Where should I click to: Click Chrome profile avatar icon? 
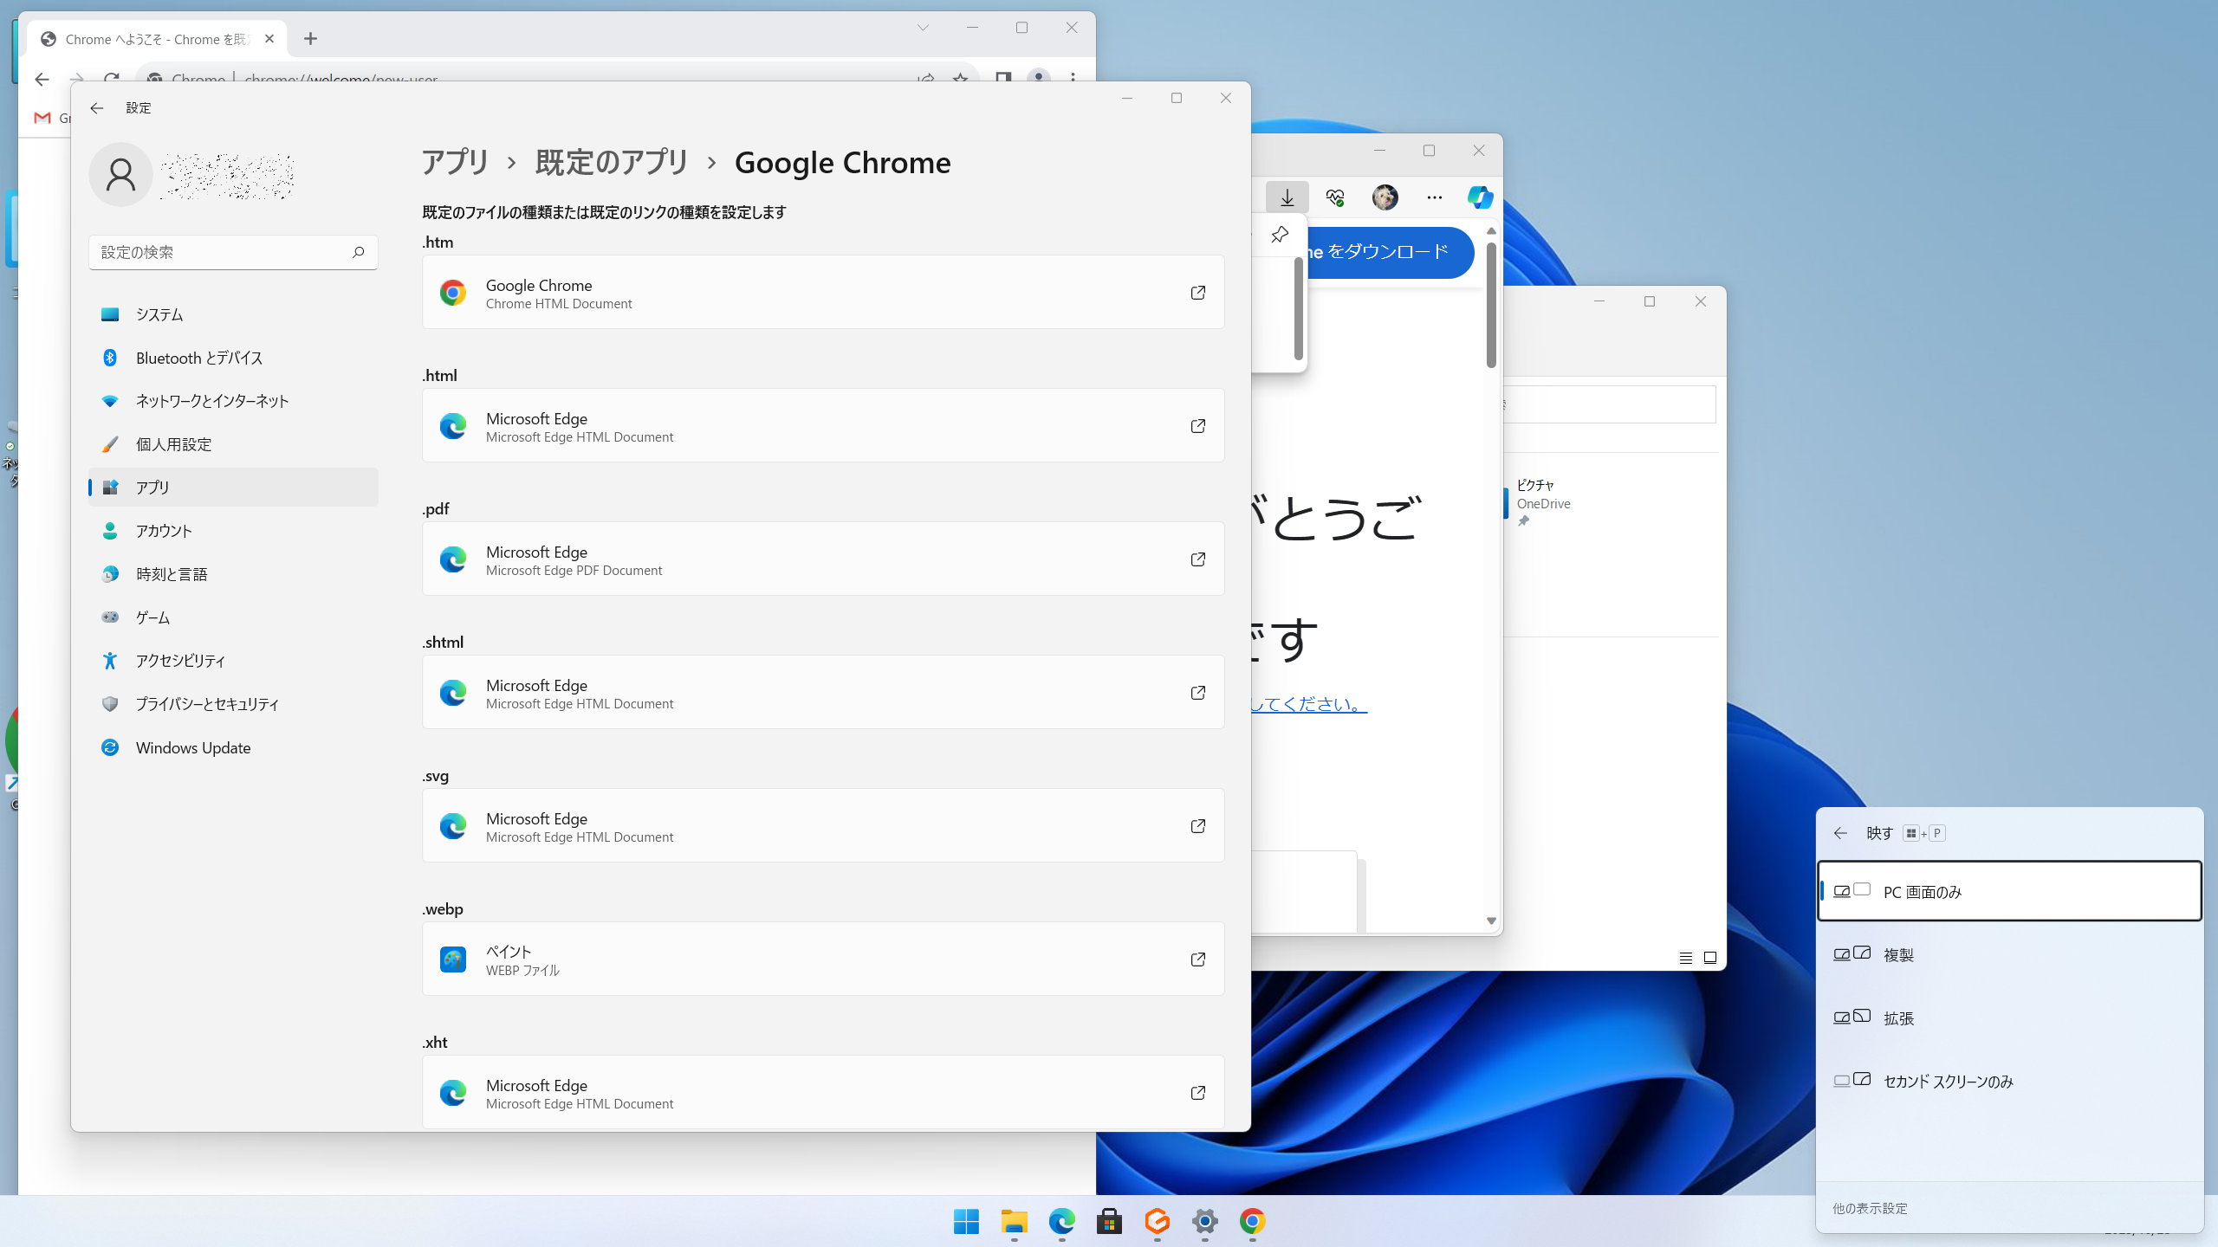click(1038, 78)
